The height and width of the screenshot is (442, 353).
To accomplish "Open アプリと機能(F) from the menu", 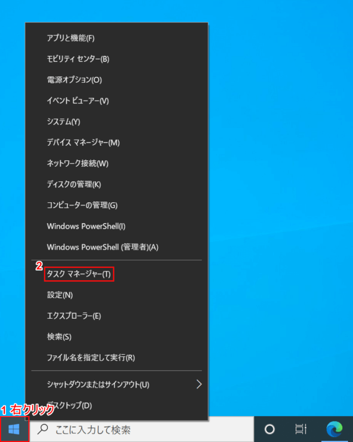I will pos(117,38).
